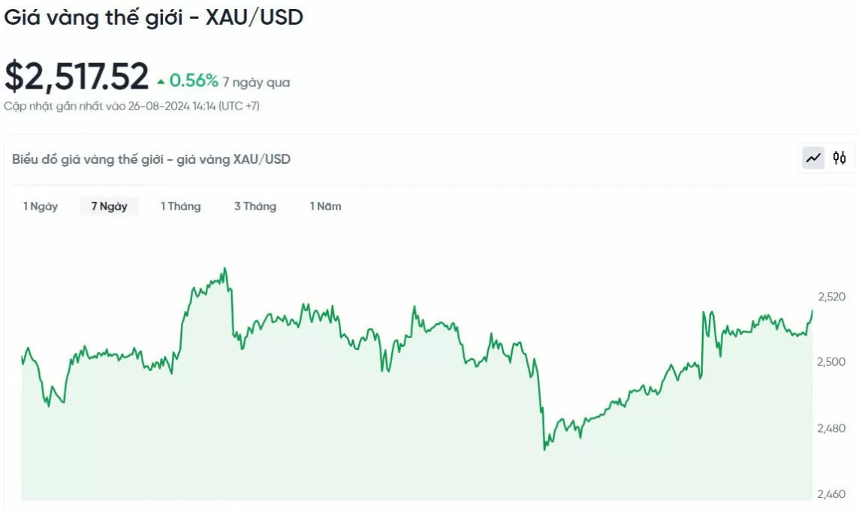Choose the 1 Tháng range tab

[x=181, y=207]
